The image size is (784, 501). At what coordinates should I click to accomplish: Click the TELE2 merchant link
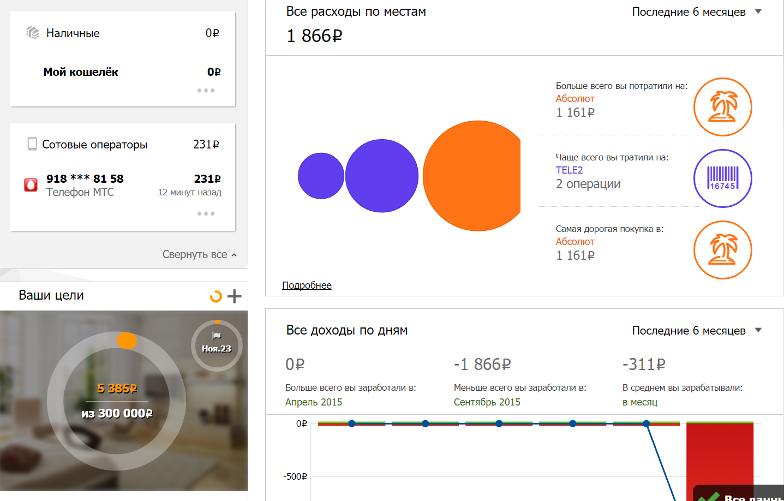click(569, 170)
